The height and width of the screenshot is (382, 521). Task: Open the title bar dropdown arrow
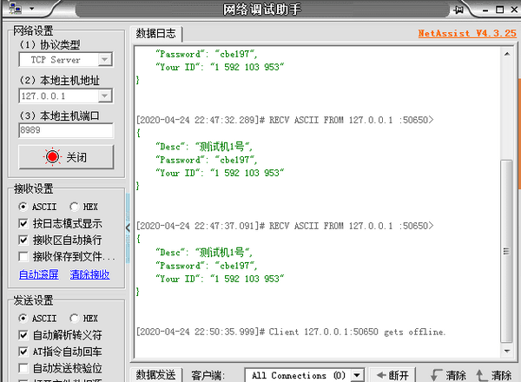32,9
